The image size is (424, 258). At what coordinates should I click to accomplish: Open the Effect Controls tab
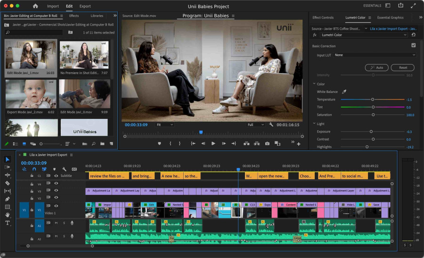tap(323, 17)
